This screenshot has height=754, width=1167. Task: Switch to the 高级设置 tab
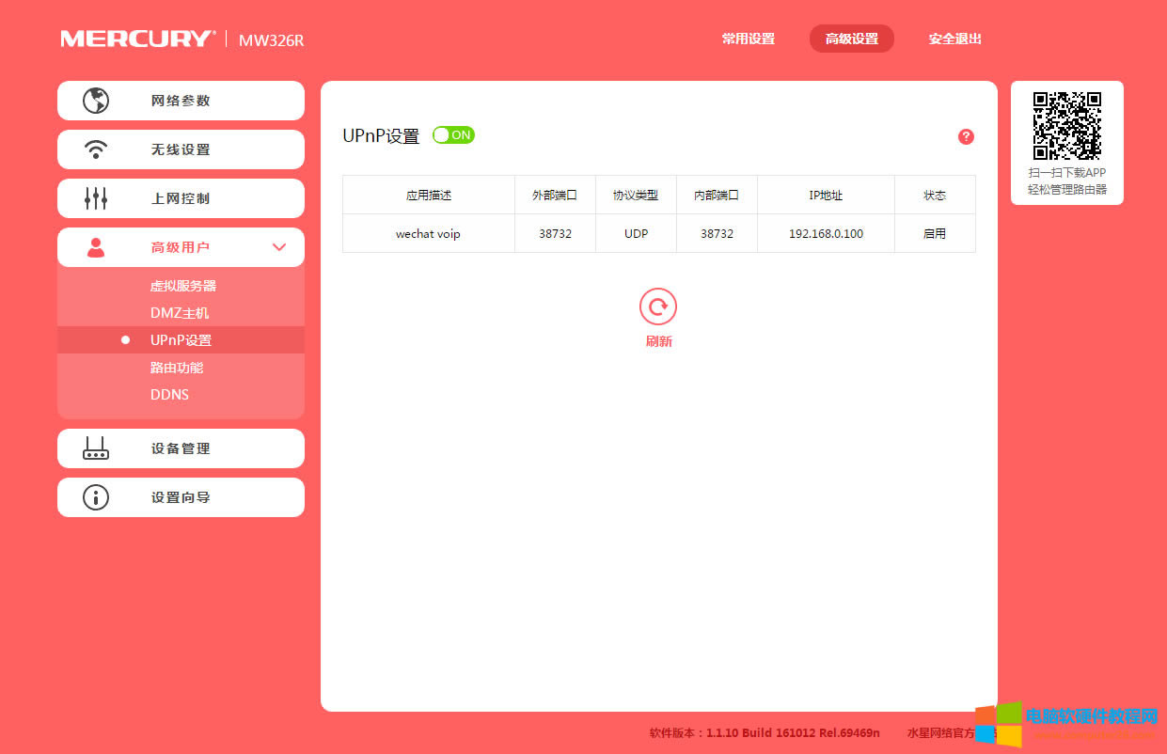pyautogui.click(x=851, y=39)
